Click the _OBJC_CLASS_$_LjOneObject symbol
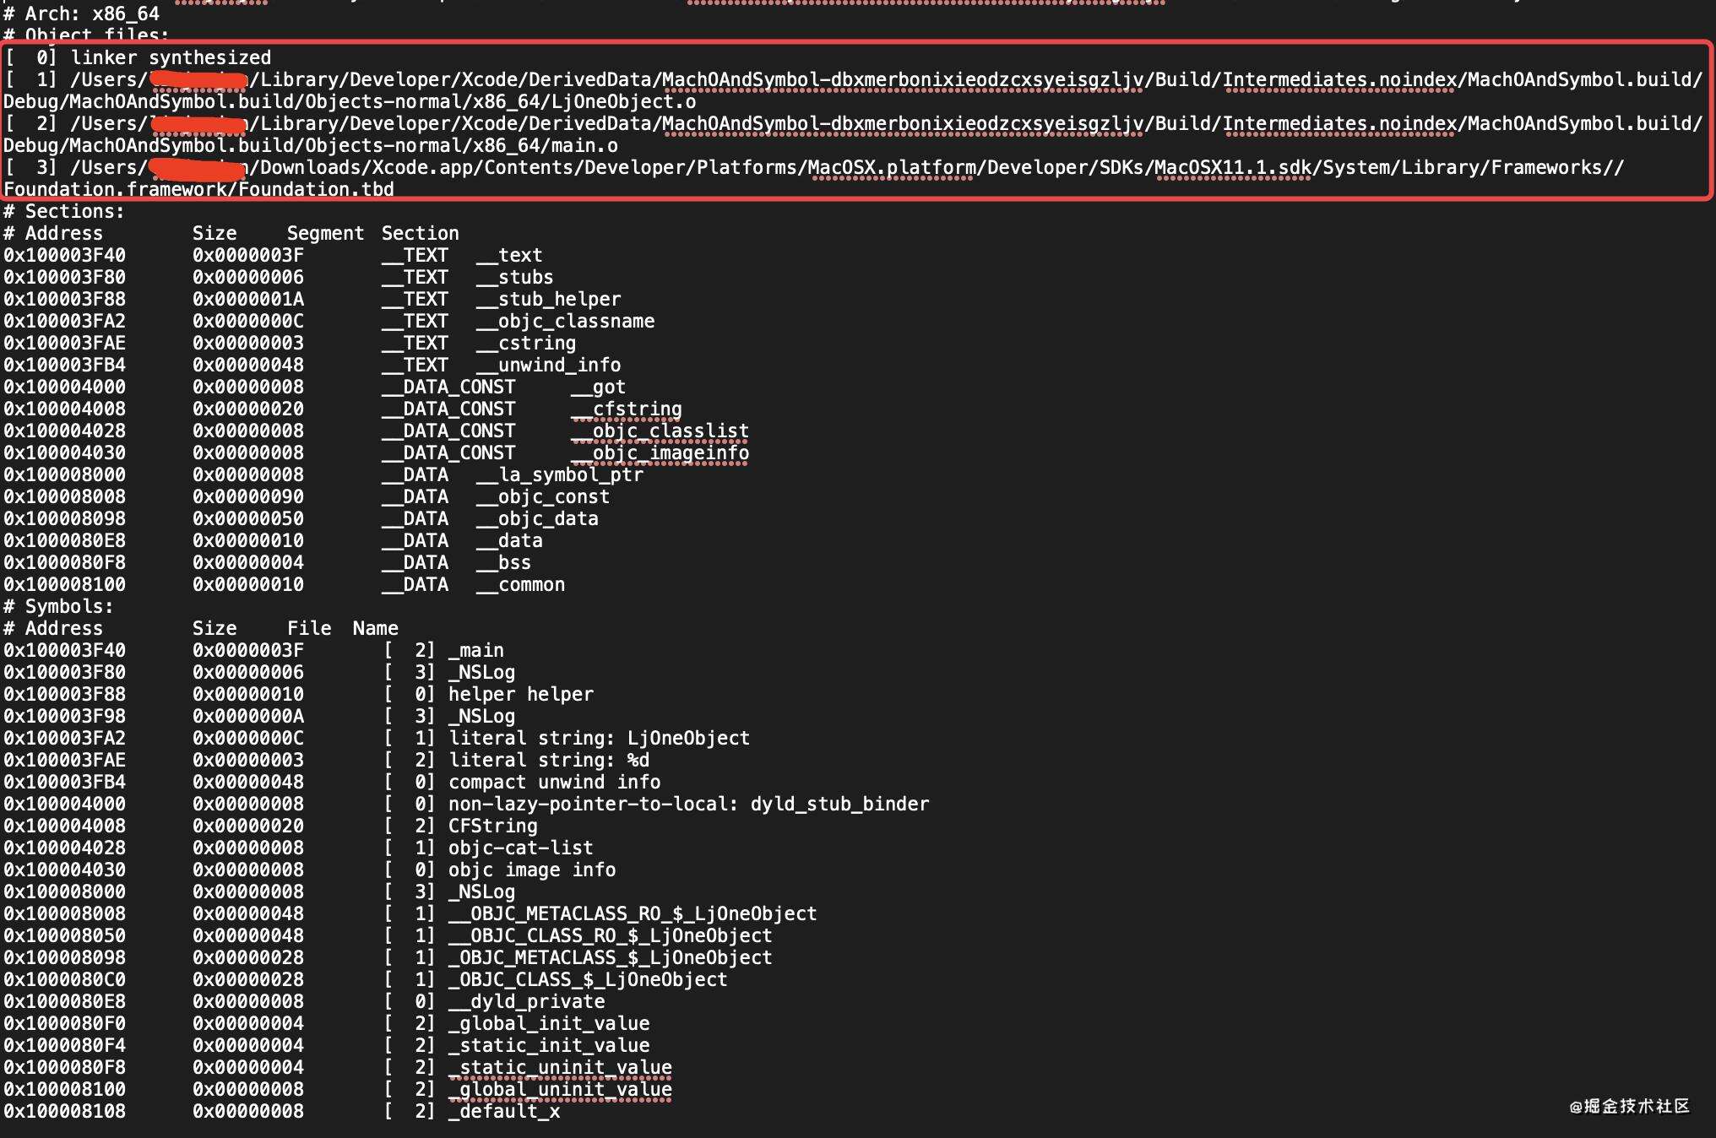This screenshot has height=1138, width=1716. [x=588, y=979]
